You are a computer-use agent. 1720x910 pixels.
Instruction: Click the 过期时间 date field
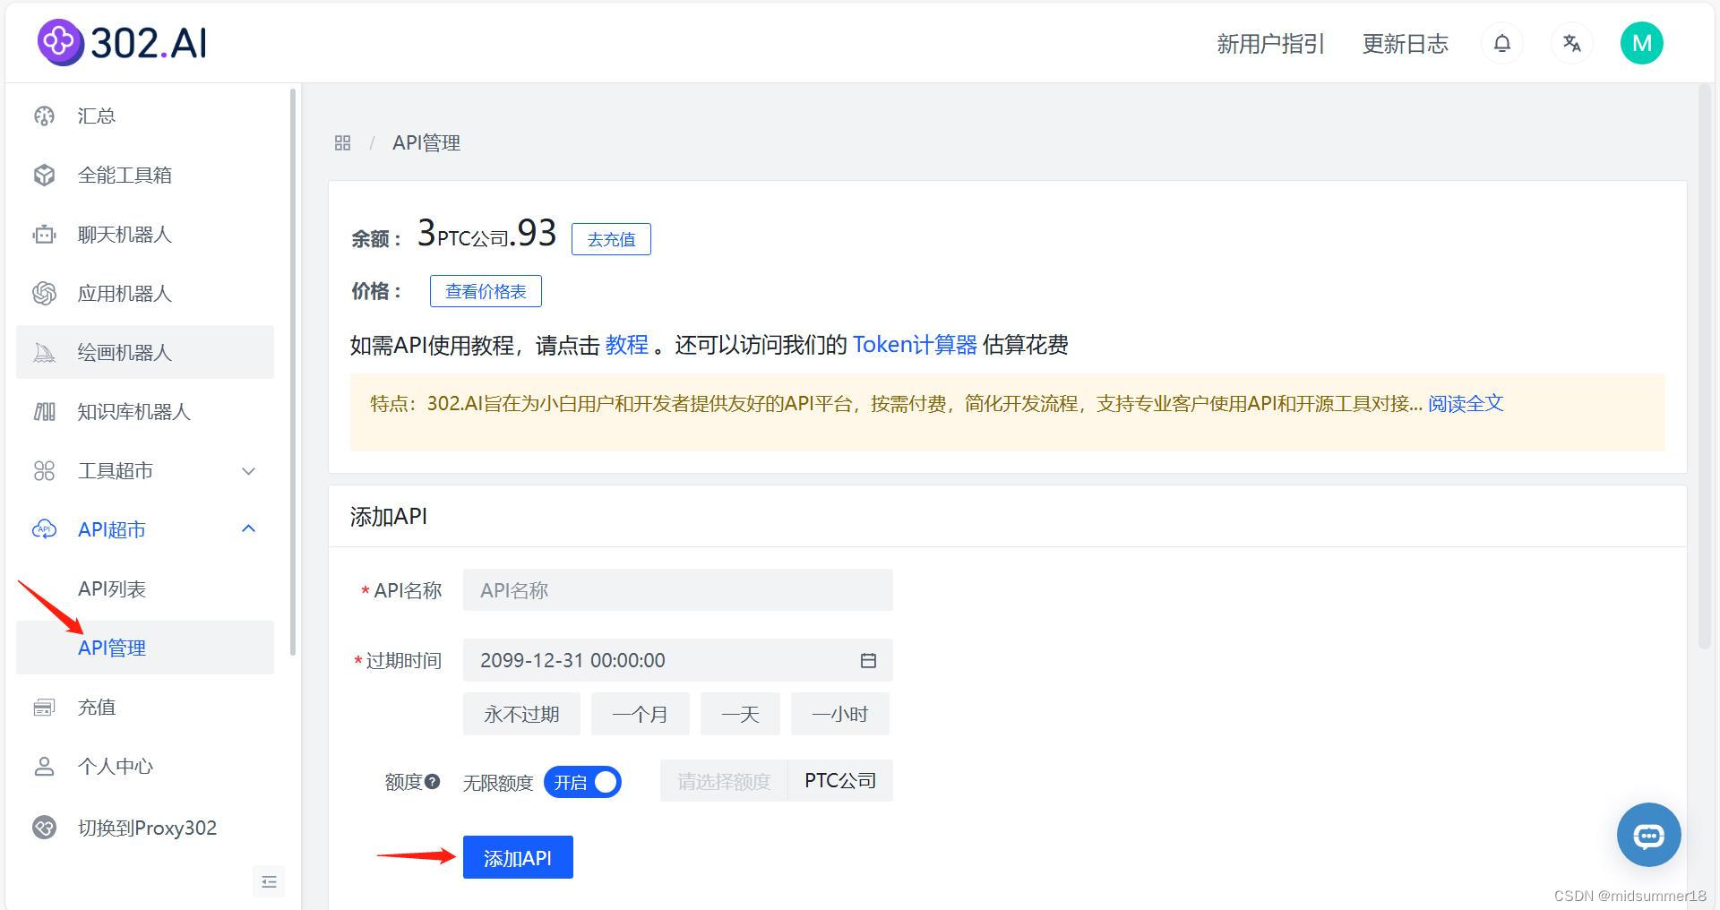click(x=677, y=660)
